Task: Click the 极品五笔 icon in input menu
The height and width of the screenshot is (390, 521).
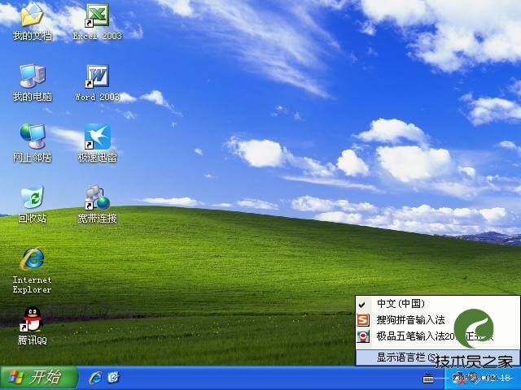Action: coord(363,336)
